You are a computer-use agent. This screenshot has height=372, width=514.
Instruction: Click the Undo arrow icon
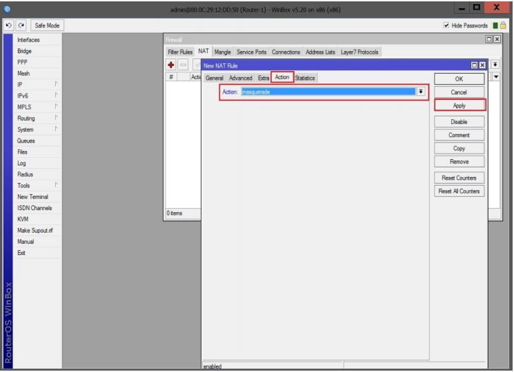click(x=8, y=25)
